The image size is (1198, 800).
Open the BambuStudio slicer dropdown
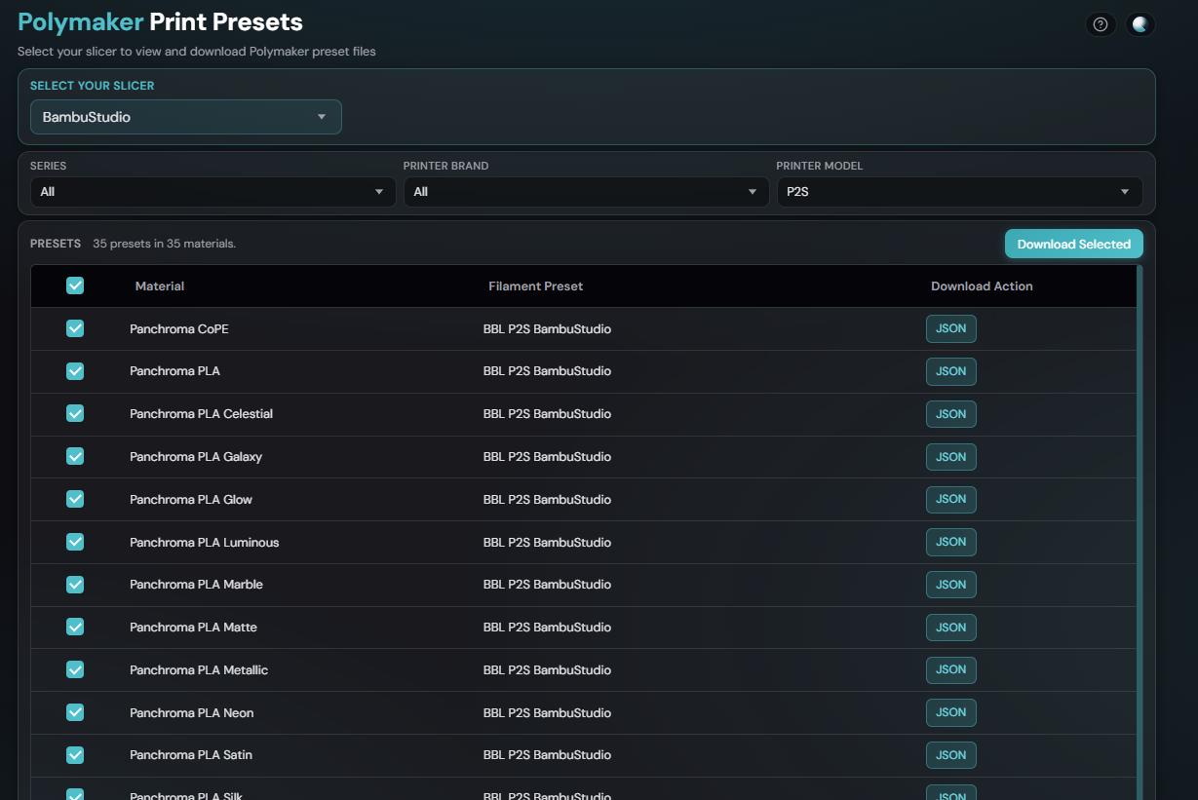point(186,117)
